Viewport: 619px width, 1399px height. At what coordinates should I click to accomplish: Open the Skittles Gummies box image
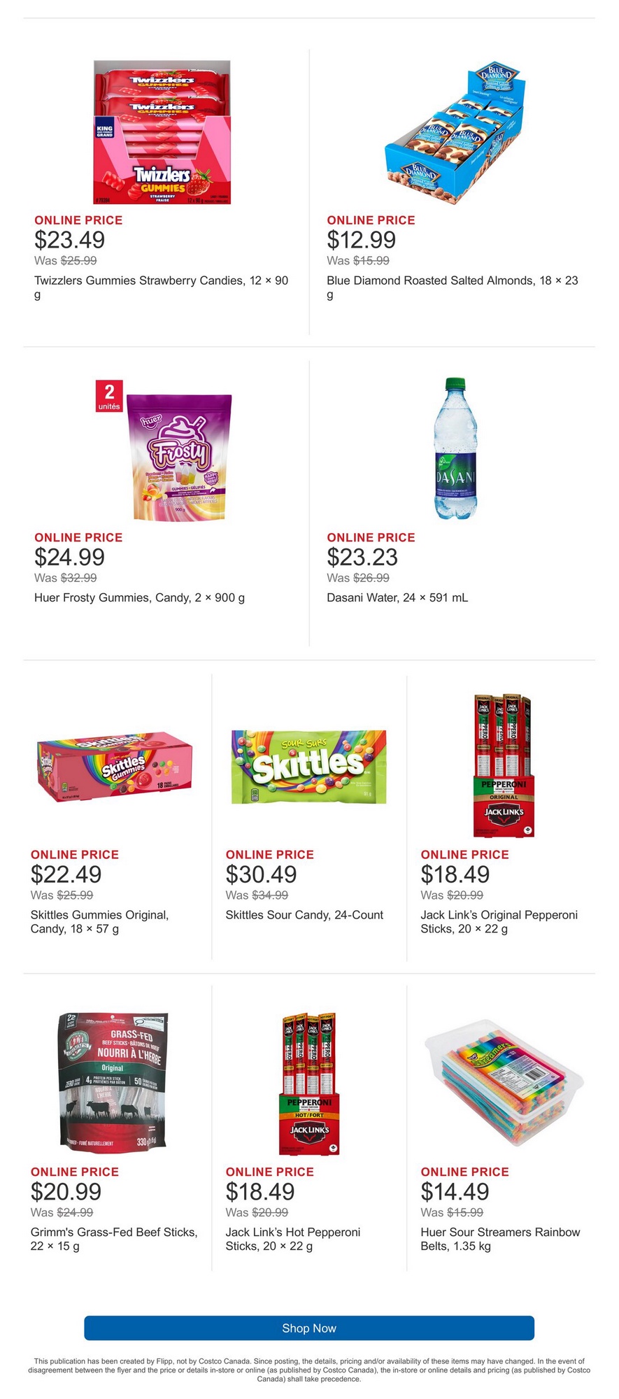click(x=114, y=767)
